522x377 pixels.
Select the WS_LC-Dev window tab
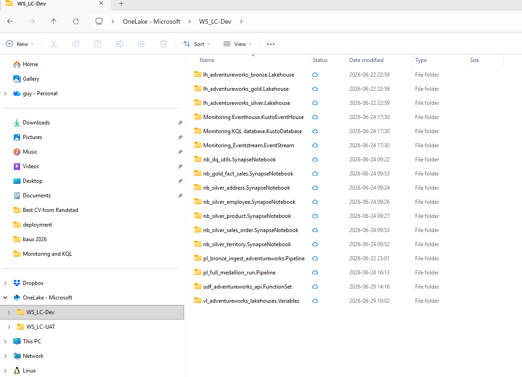55,4
